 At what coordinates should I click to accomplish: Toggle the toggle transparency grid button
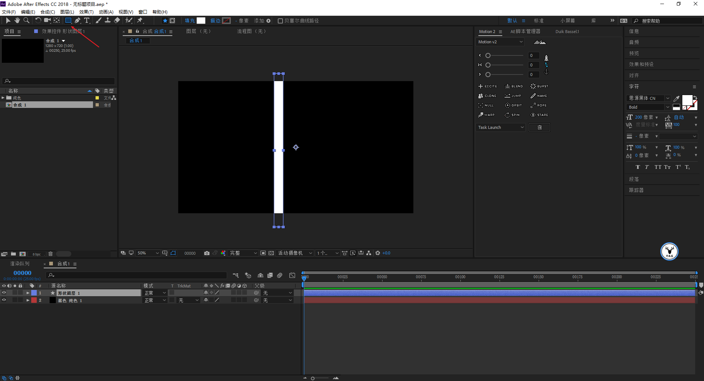point(271,253)
